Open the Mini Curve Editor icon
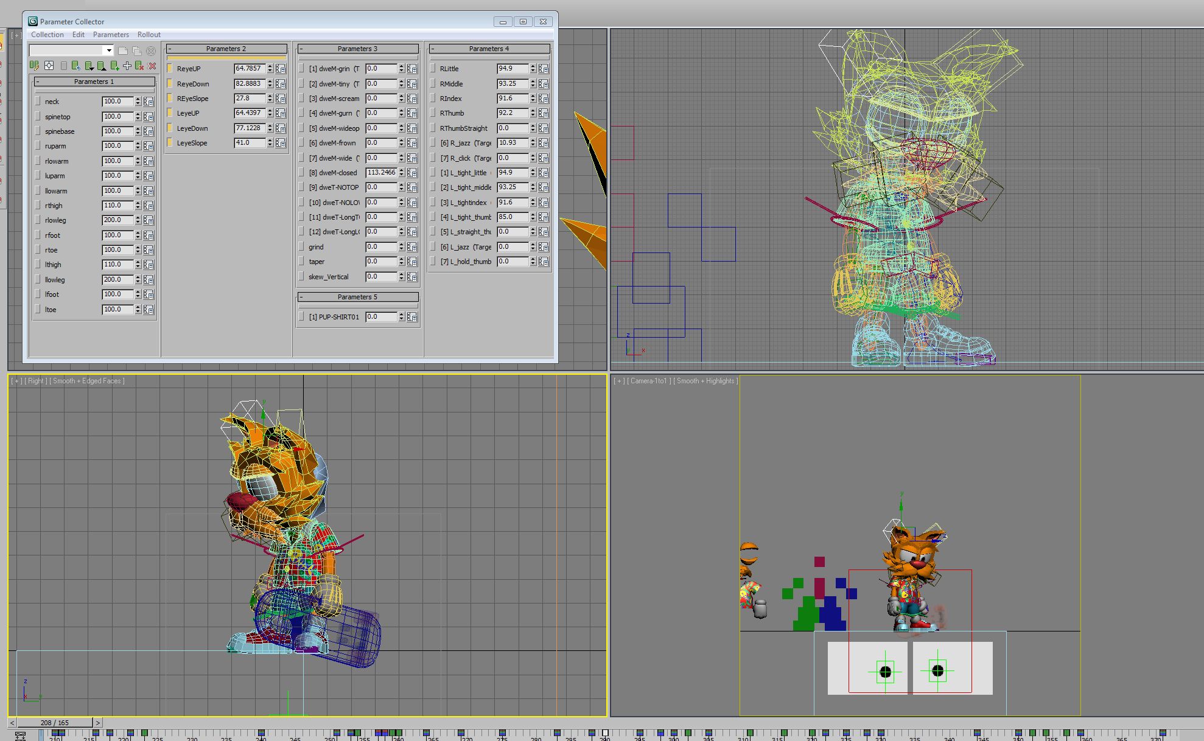Image resolution: width=1204 pixels, height=741 pixels. click(20, 736)
